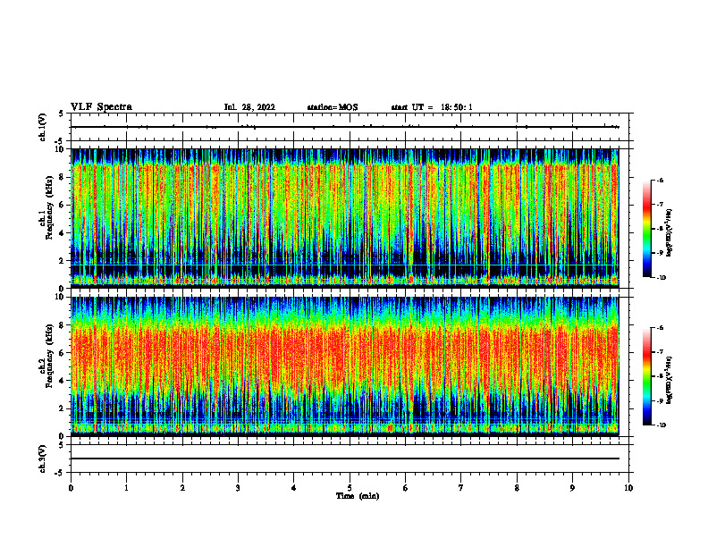Click the ch.1 frequency axis "10" tick label
The image size is (708, 547).
61,149
